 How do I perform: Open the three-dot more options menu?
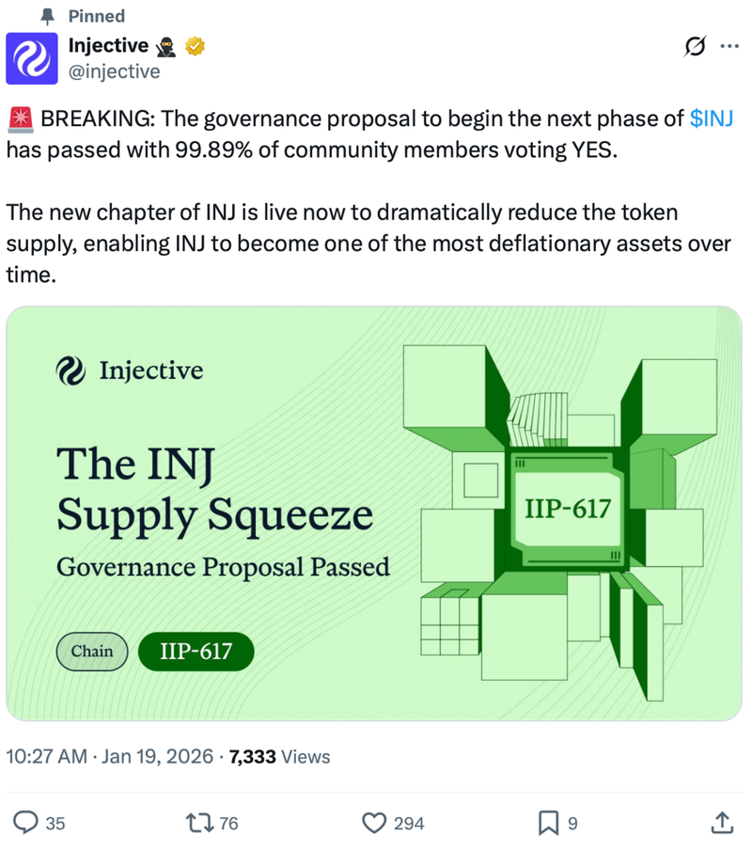point(729,46)
